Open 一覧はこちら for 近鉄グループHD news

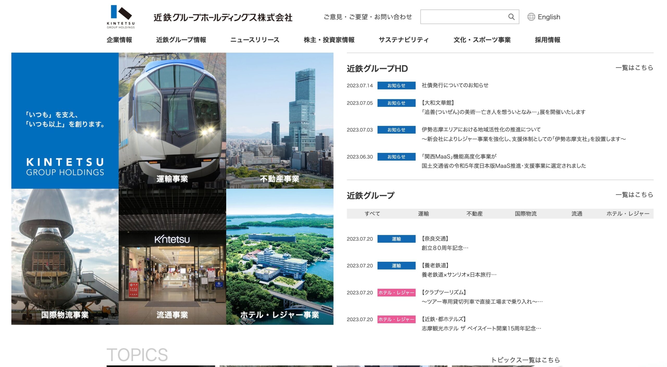(x=634, y=68)
